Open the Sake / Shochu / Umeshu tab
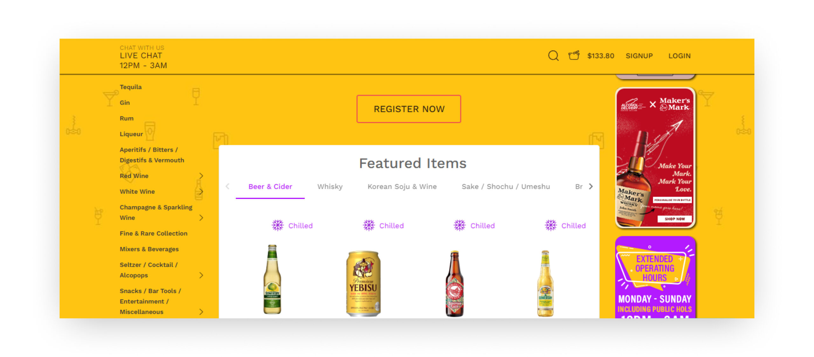Viewport: 814px width, 357px height. 506,186
